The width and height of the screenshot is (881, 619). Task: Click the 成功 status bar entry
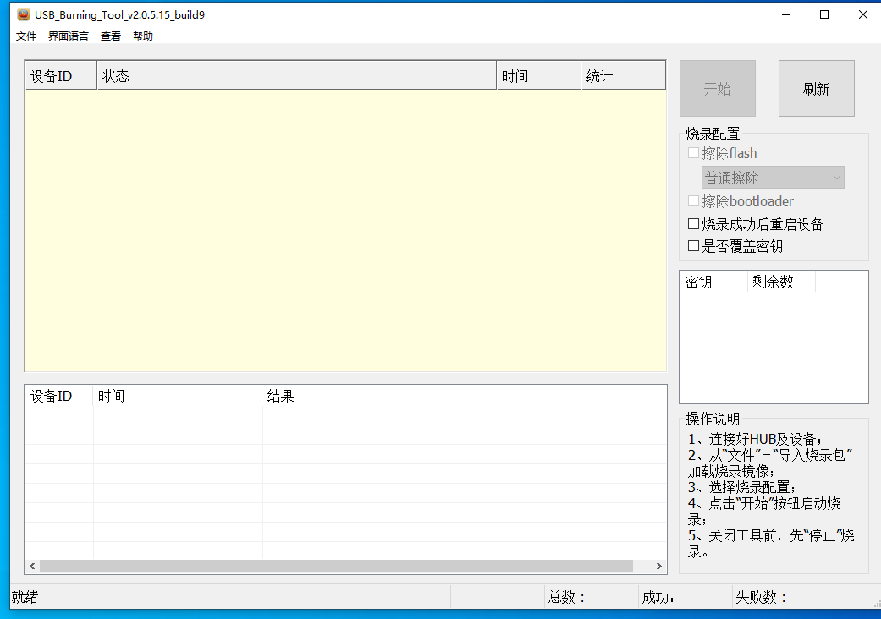click(658, 597)
